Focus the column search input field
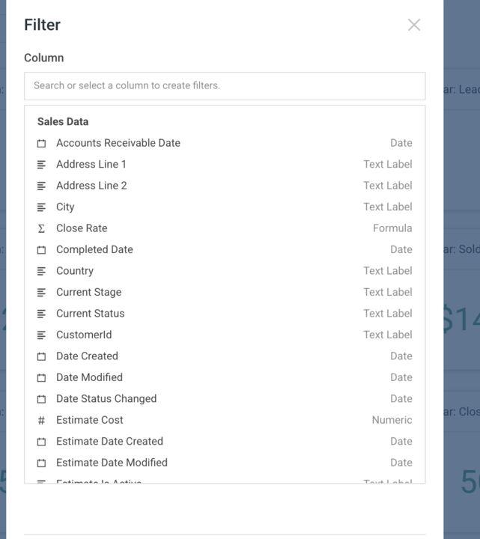Image resolution: width=480 pixels, height=539 pixels. 225,85
